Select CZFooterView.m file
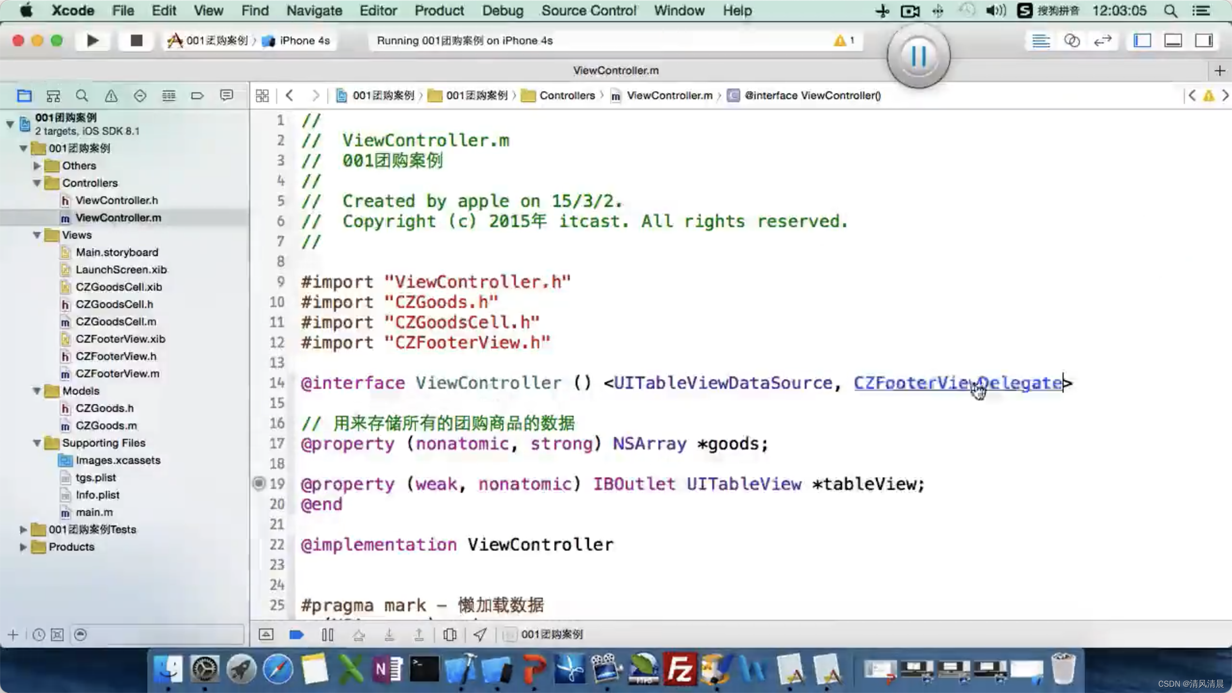The width and height of the screenshot is (1232, 693). click(x=117, y=373)
